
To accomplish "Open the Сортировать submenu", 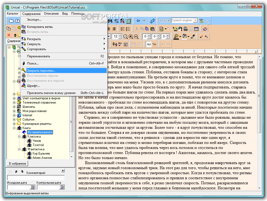I will 64,49.
